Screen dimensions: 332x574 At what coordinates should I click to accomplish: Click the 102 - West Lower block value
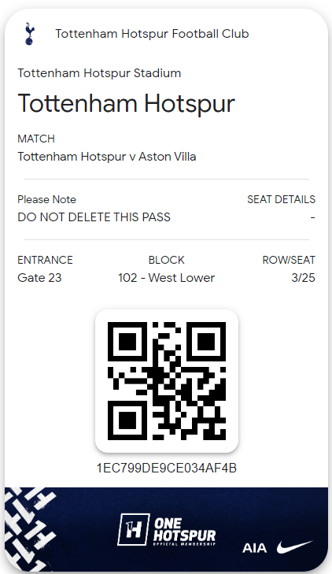point(166,278)
